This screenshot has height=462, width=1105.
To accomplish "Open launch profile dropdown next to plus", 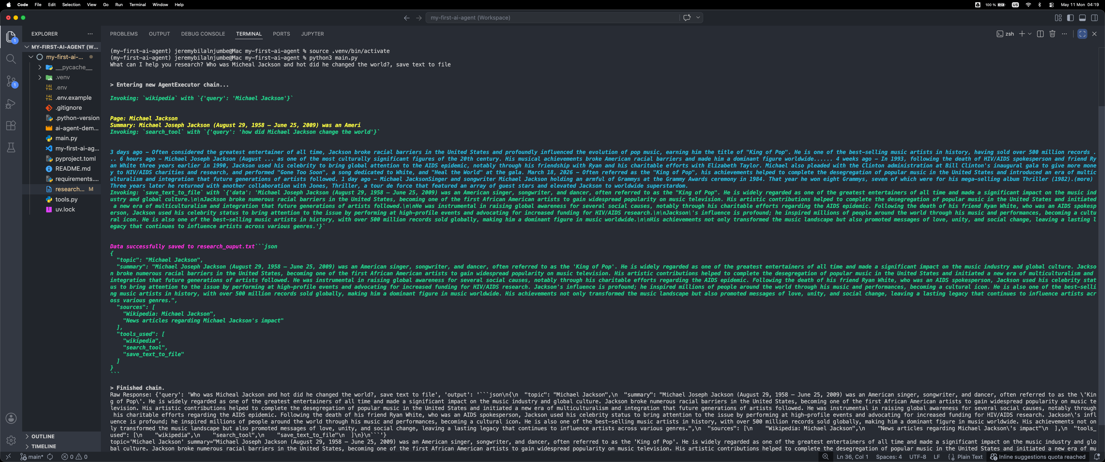I will coord(1030,34).
